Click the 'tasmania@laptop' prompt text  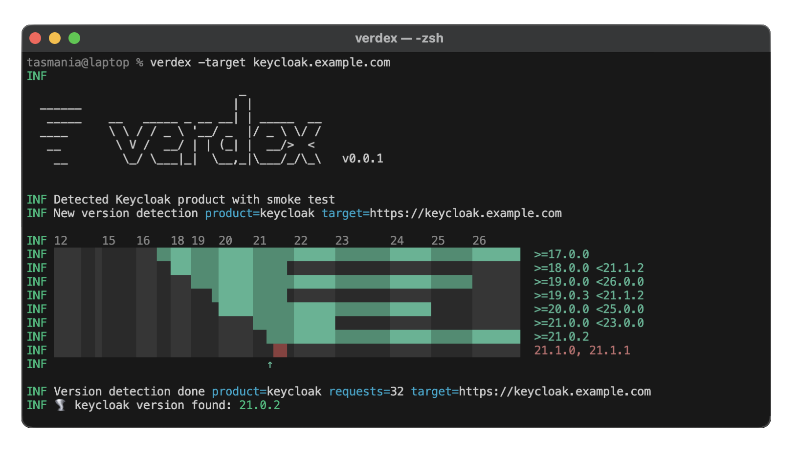(x=78, y=62)
